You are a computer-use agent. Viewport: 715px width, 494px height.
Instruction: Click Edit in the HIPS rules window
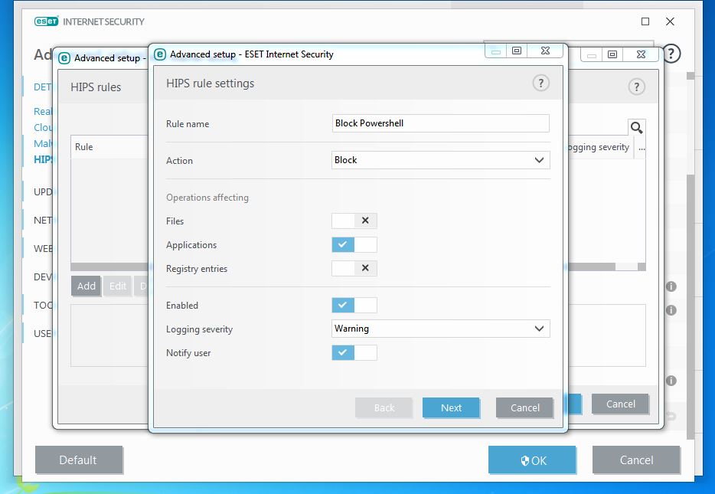tap(118, 286)
